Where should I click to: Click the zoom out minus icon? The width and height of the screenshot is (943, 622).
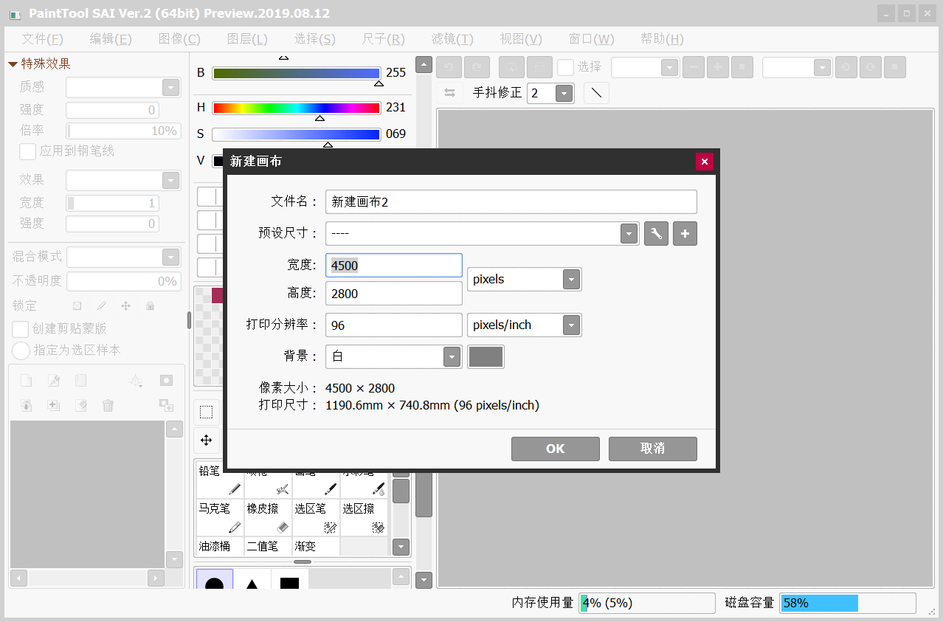693,67
